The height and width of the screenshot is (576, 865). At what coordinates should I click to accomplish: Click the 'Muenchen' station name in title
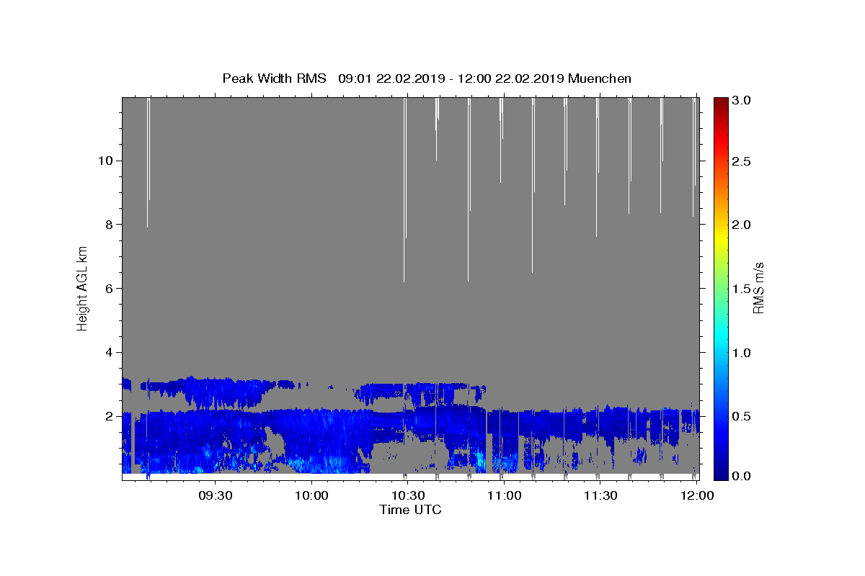tap(600, 78)
